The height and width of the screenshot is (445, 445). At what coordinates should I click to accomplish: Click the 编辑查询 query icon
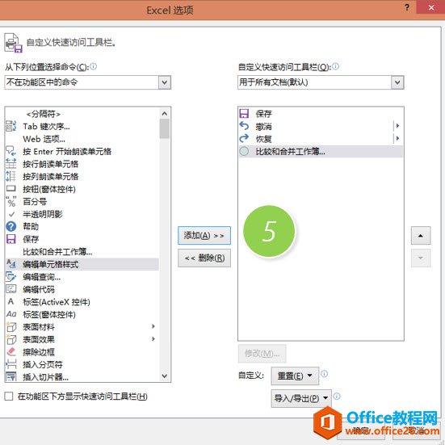[11, 277]
